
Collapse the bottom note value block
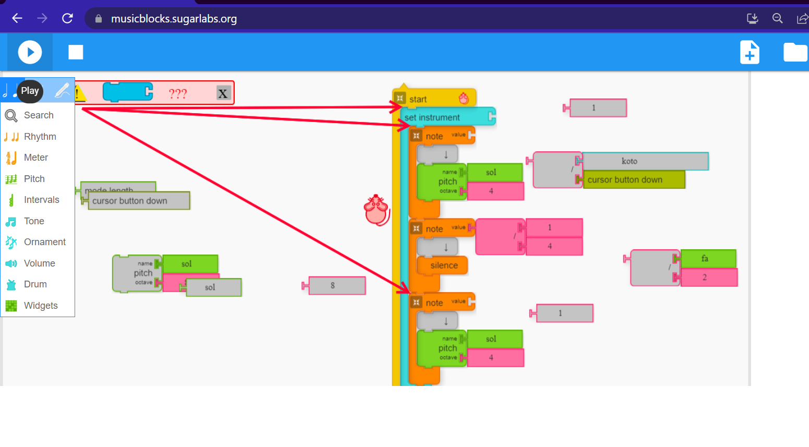click(416, 302)
